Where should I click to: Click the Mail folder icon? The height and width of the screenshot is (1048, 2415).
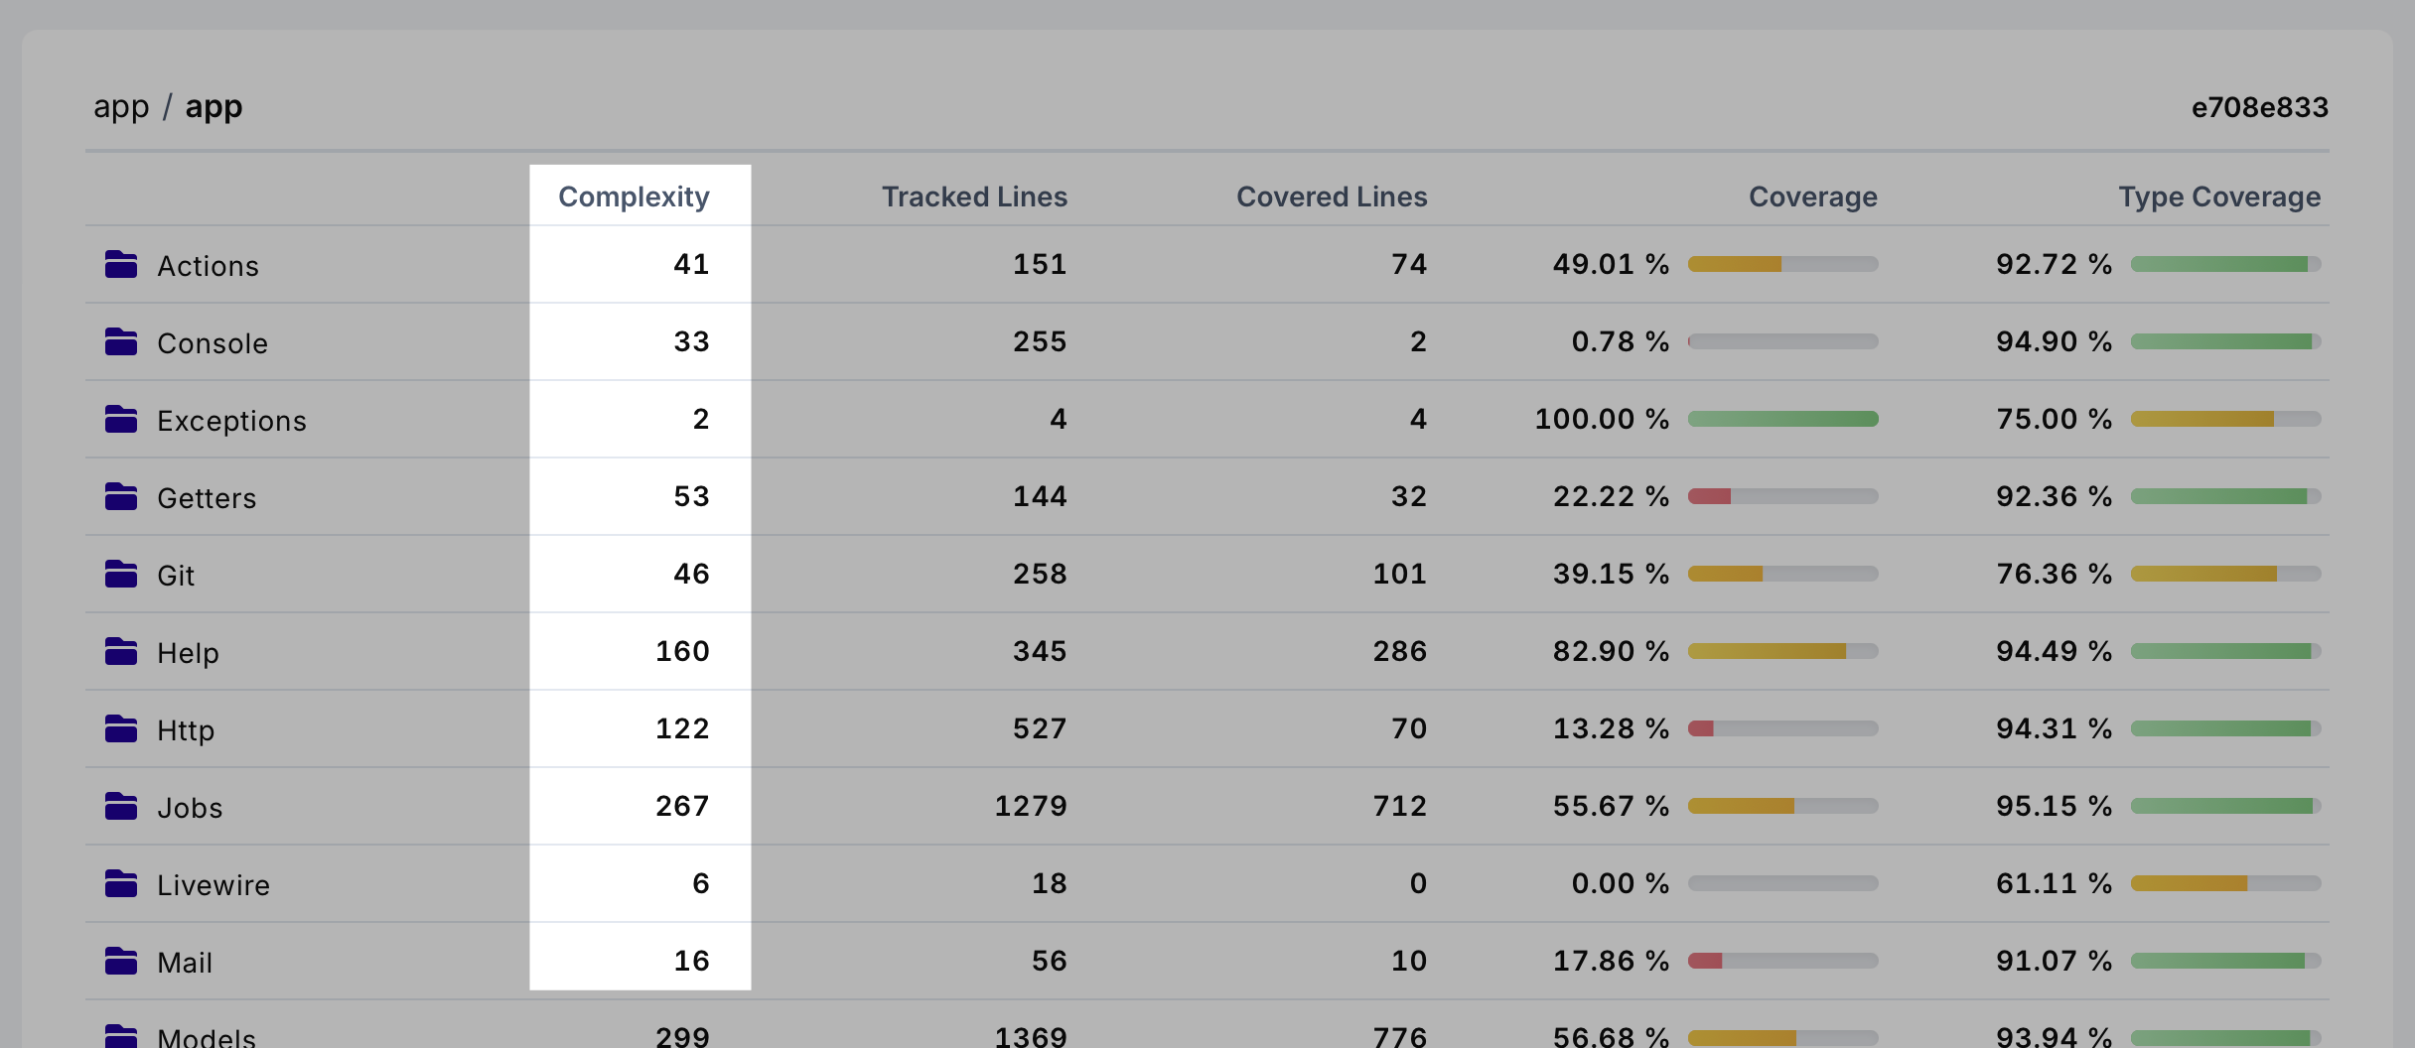pos(121,962)
